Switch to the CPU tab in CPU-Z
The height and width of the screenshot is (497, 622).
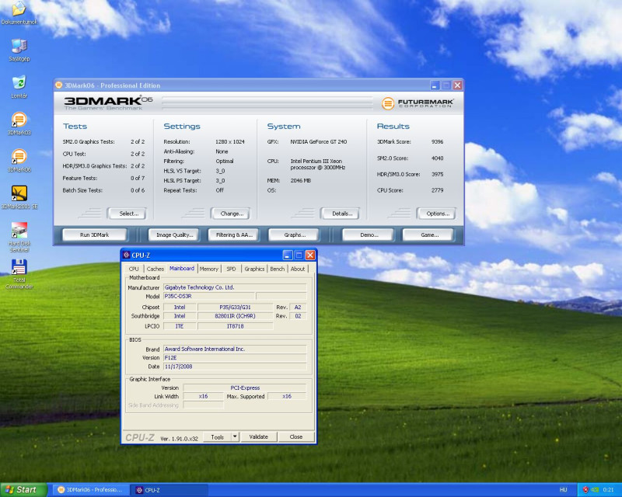pos(134,269)
